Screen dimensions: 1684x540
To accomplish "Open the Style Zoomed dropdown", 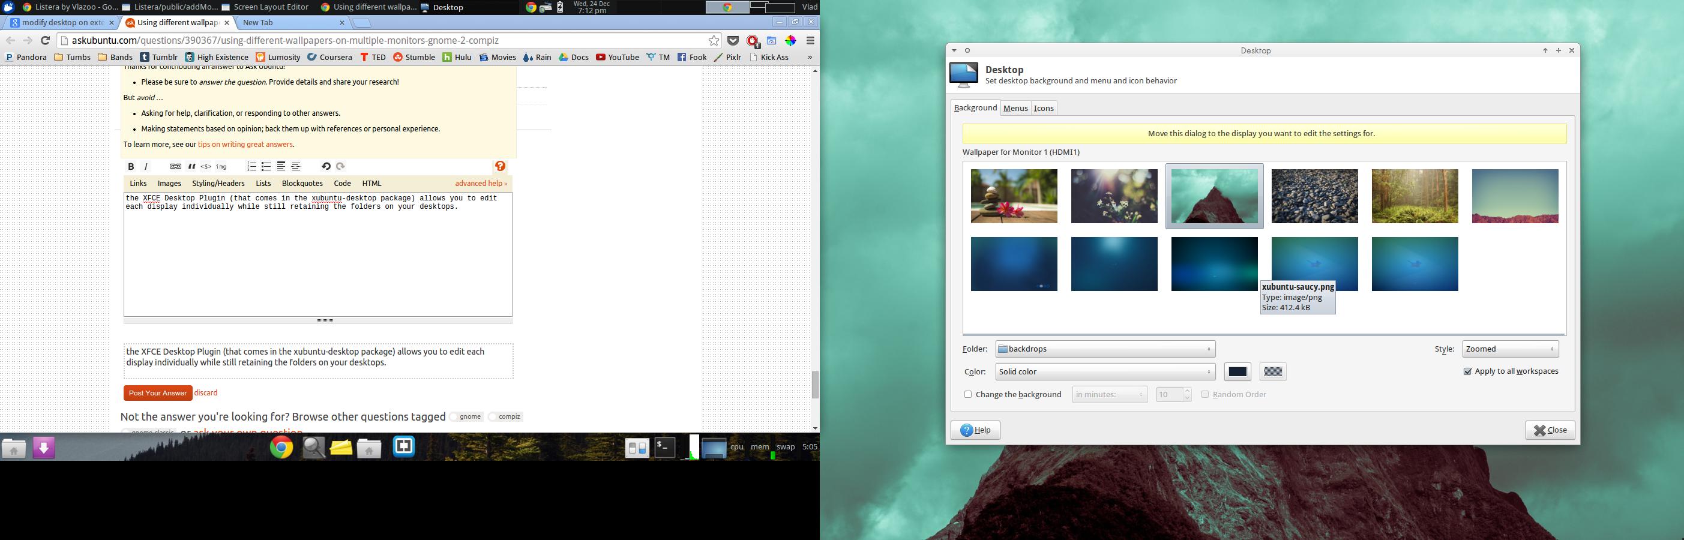I will coord(1510,349).
